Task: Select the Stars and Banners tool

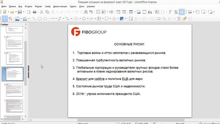Action: click(x=114, y=19)
